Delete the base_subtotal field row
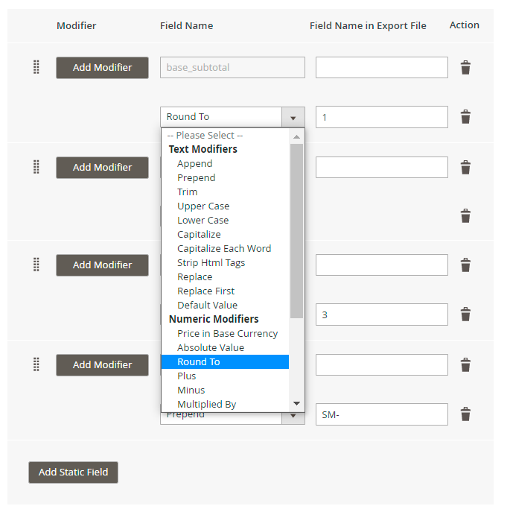The height and width of the screenshot is (509, 510). pos(465,68)
